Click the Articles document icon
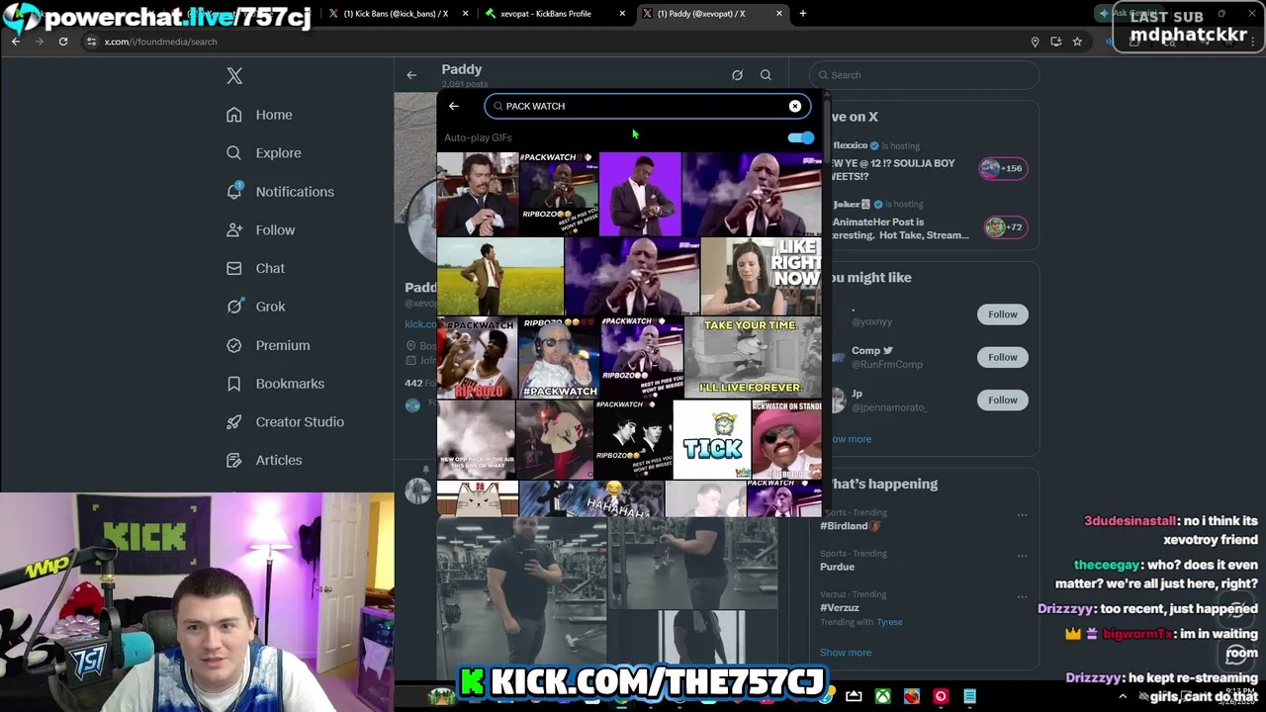Viewport: 1266px width, 712px height. pyautogui.click(x=234, y=460)
